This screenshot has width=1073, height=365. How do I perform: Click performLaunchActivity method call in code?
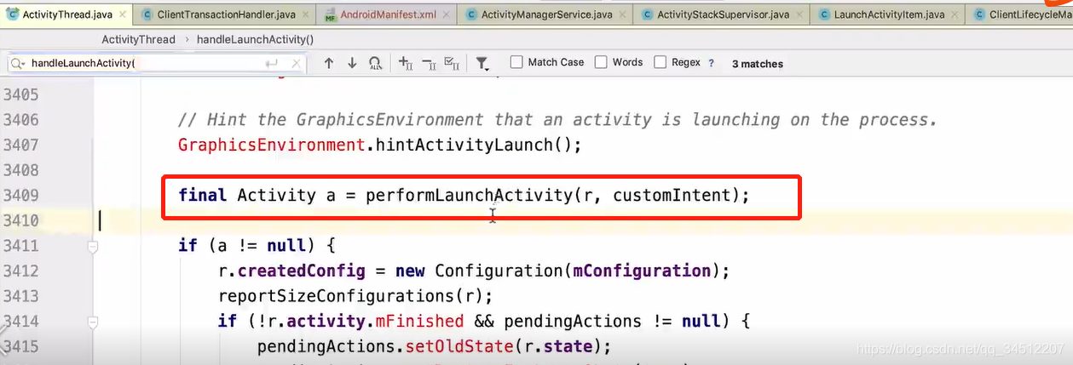(469, 196)
